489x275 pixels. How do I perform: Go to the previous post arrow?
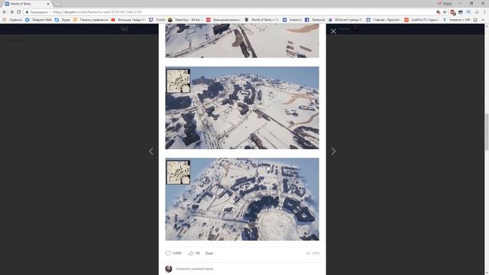click(x=151, y=151)
